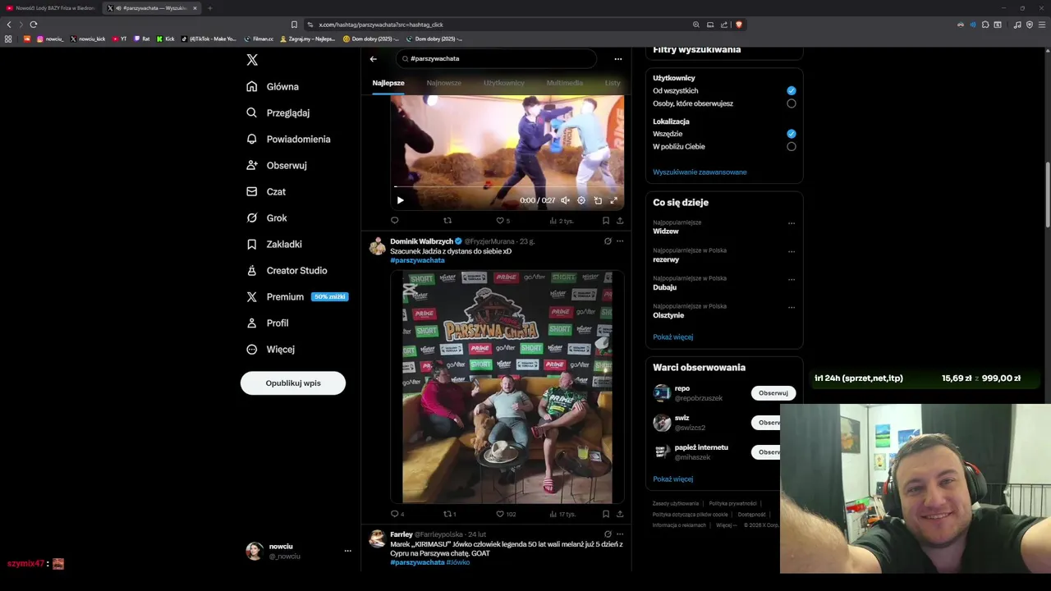The image size is (1051, 591).
Task: Reply to Dominik's post with 4 replies
Action: click(x=397, y=514)
